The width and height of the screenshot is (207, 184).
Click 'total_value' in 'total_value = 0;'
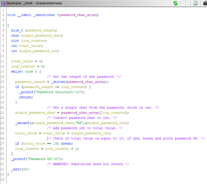pos(22,61)
